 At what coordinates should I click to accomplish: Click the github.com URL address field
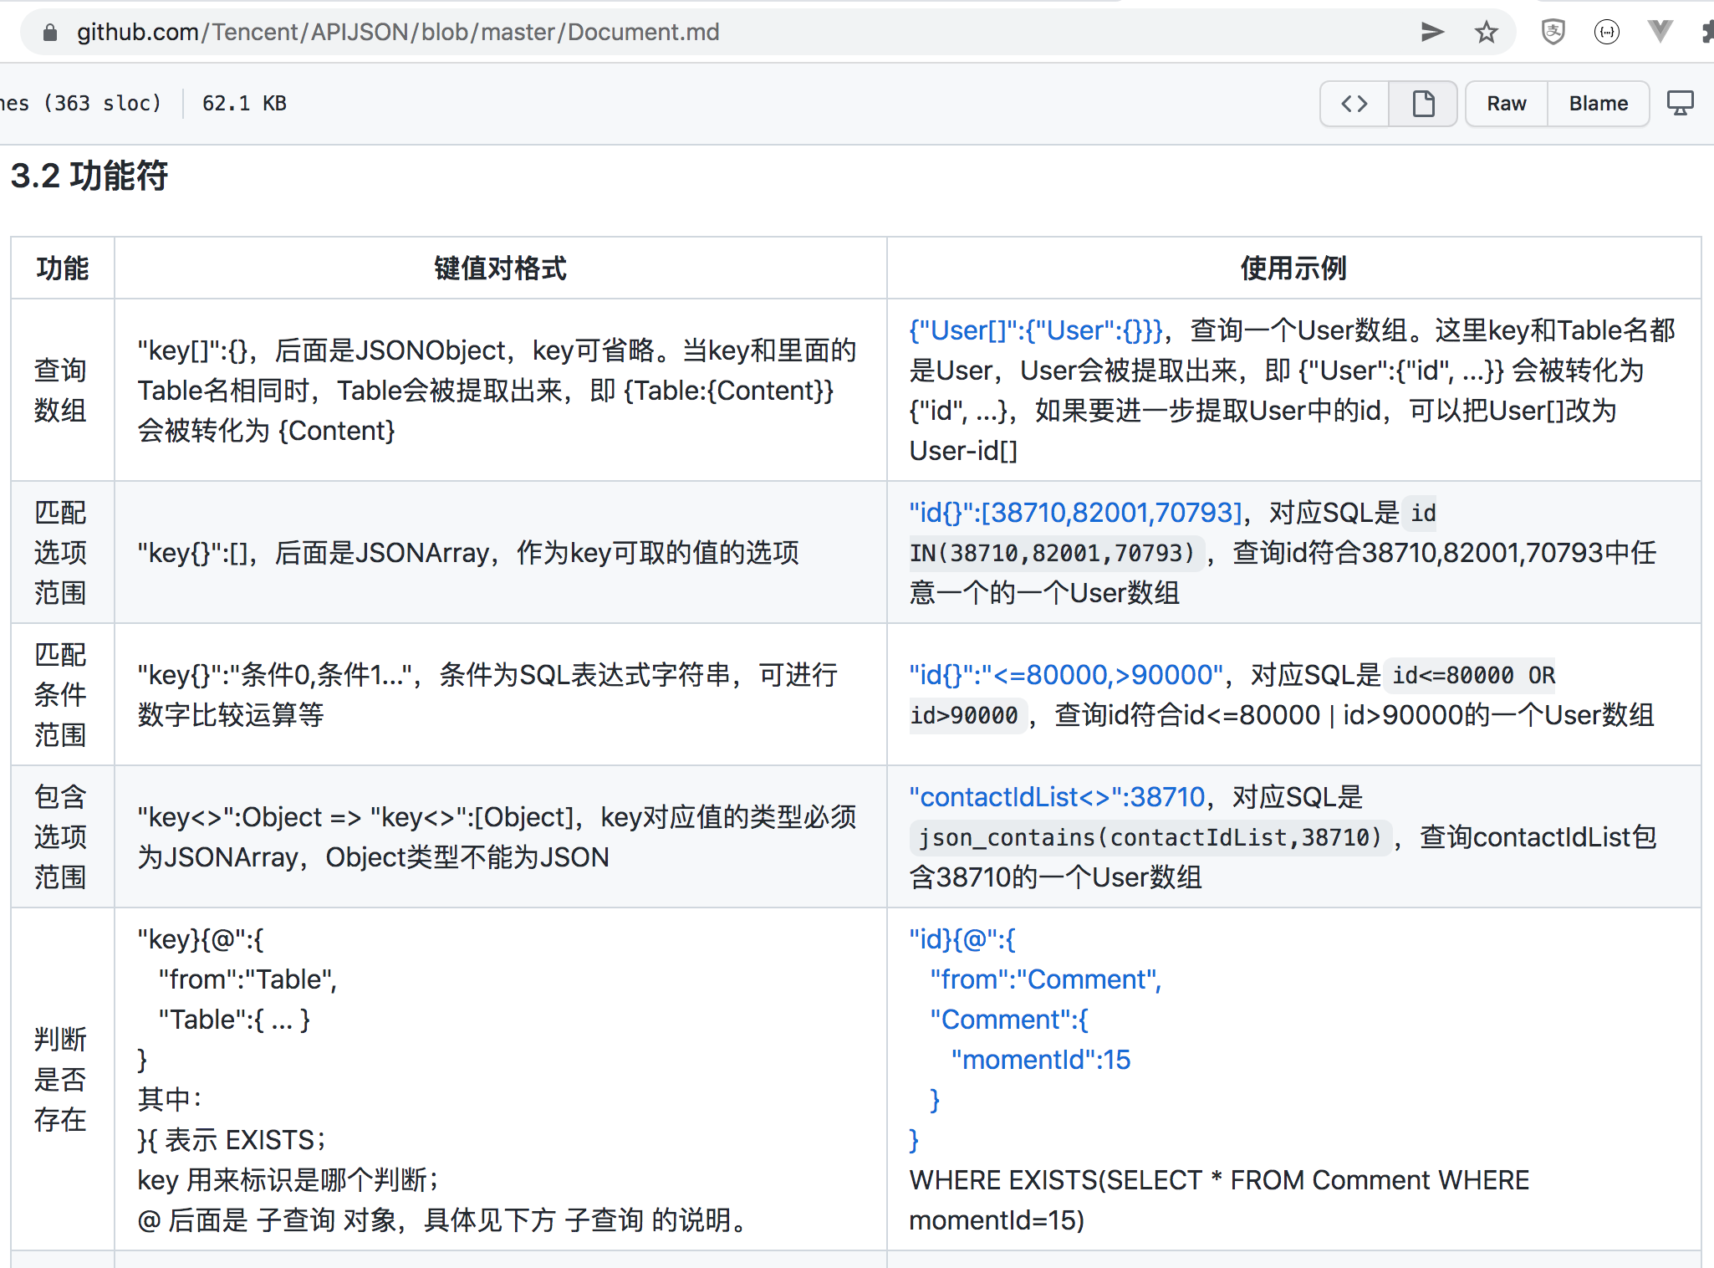point(398,33)
